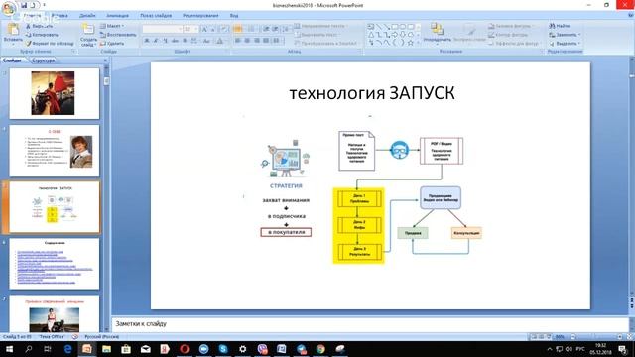Switch to Рецензирование ribbon tab
The width and height of the screenshot is (635, 357).
[200, 16]
